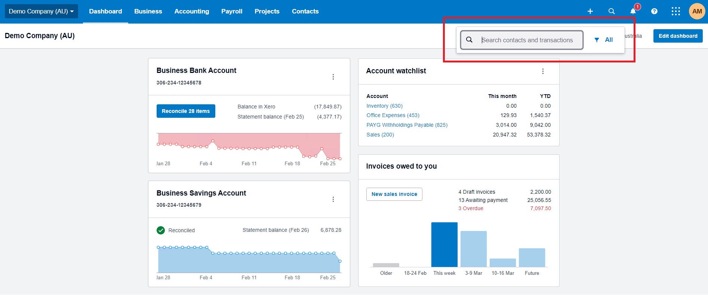708x295 pixels.
Task: Open the app launcher grid icon
Action: tap(675, 11)
